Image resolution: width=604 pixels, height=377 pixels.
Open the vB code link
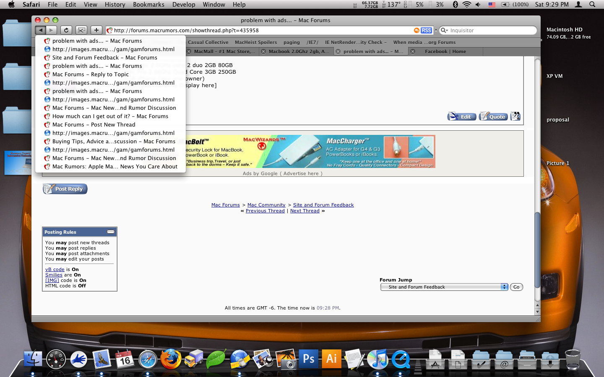click(x=55, y=269)
